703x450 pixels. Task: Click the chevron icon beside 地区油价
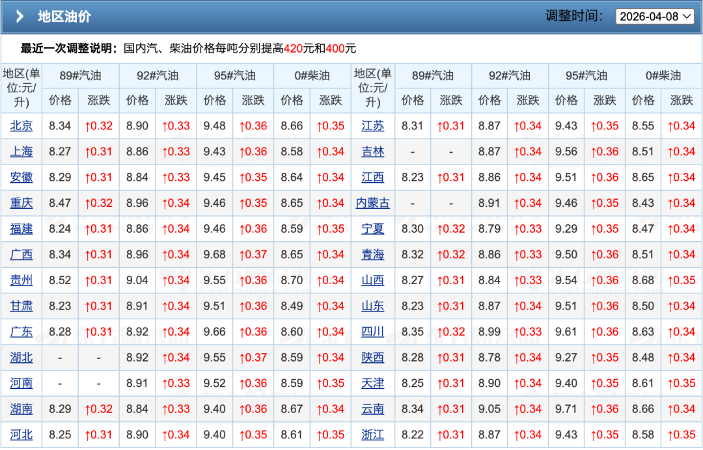tap(20, 17)
